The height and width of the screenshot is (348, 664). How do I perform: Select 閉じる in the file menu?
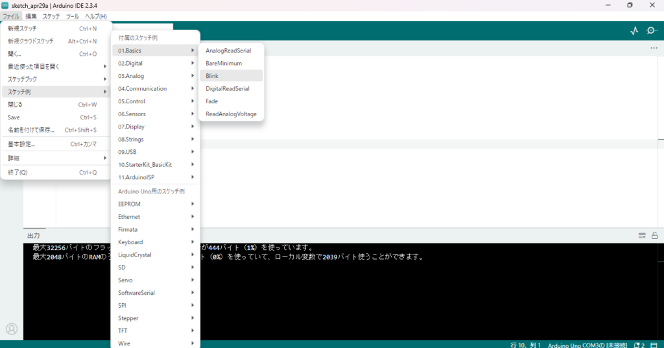56,105
